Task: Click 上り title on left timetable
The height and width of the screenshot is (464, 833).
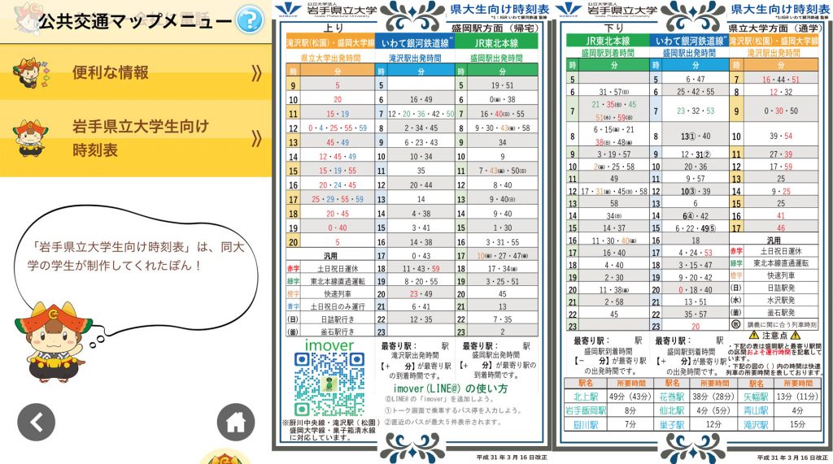Action: tap(334, 28)
